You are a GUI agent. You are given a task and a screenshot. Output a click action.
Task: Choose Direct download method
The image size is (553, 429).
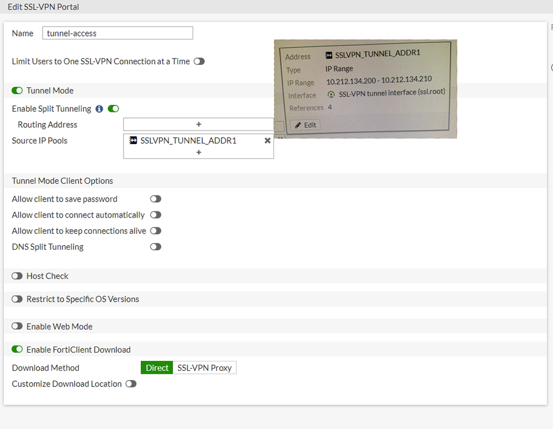(x=157, y=368)
